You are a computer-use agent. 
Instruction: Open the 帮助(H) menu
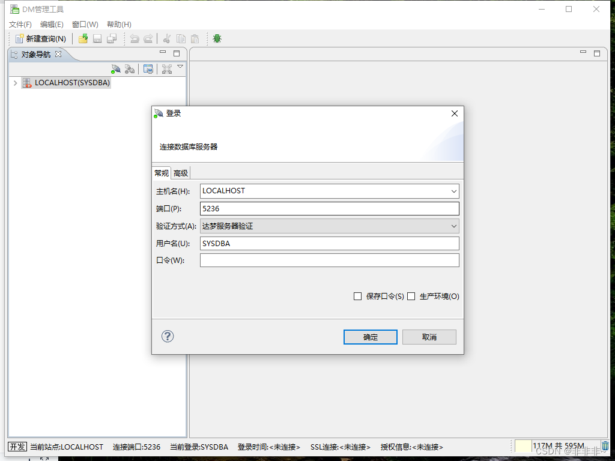[x=120, y=24]
